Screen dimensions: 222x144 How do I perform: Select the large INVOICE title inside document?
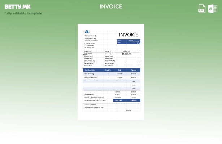(x=129, y=35)
